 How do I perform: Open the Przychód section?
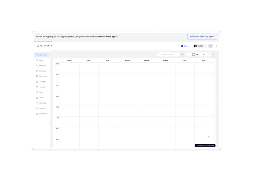tap(42, 103)
